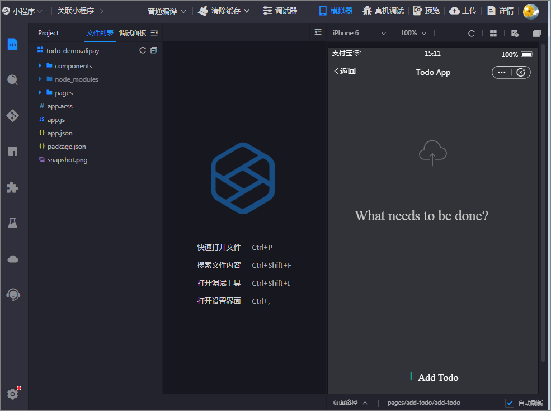The width and height of the screenshot is (551, 411).
Task: Open the 小程序 project type dropdown
Action: pos(22,11)
